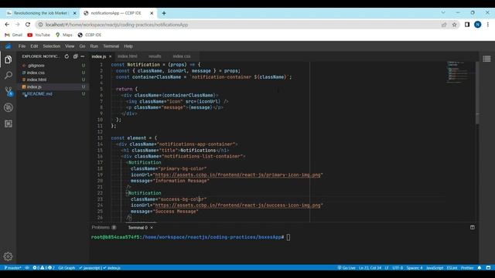Click Git Graph in status bar

coord(67,268)
